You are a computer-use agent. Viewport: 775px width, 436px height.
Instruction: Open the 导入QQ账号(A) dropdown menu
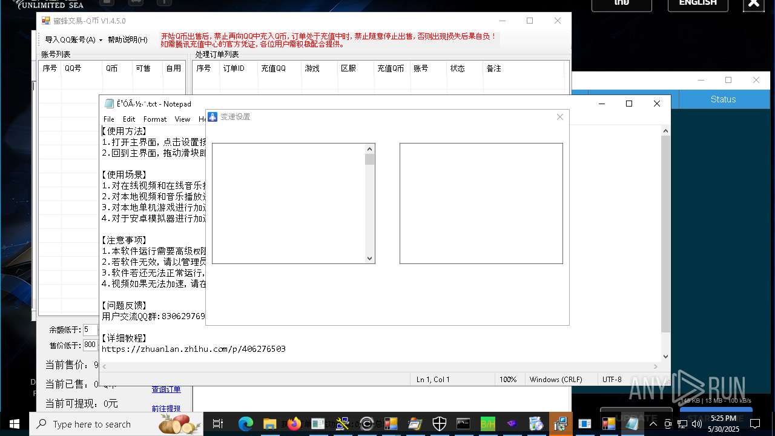[74, 39]
